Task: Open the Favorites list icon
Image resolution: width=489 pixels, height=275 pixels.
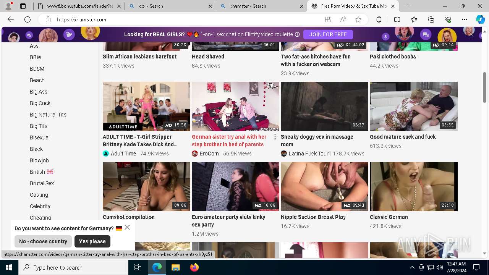Action: tap(414, 19)
